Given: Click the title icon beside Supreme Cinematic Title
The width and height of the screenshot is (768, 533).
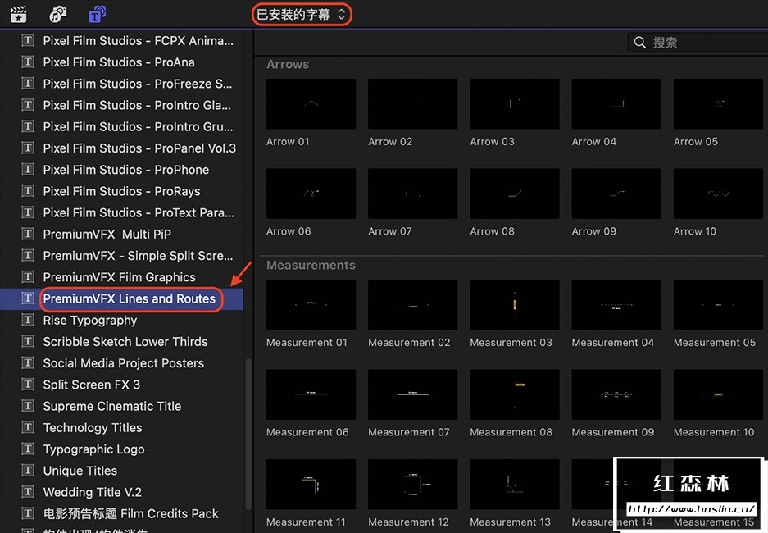Looking at the screenshot, I should tap(28, 406).
